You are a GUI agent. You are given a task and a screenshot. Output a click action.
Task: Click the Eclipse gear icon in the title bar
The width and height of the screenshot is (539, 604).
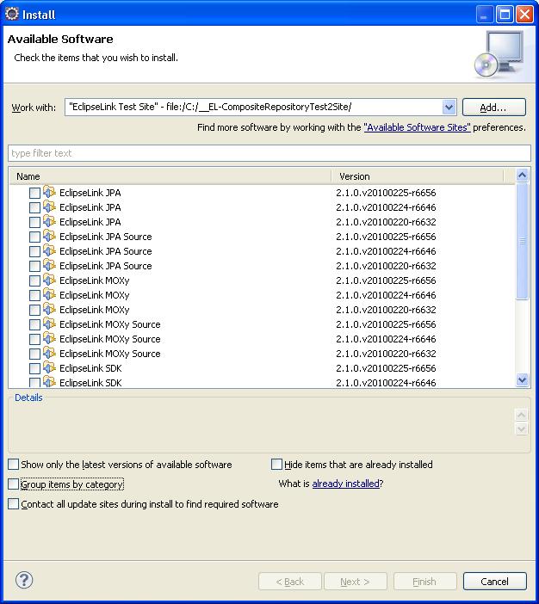click(x=12, y=14)
